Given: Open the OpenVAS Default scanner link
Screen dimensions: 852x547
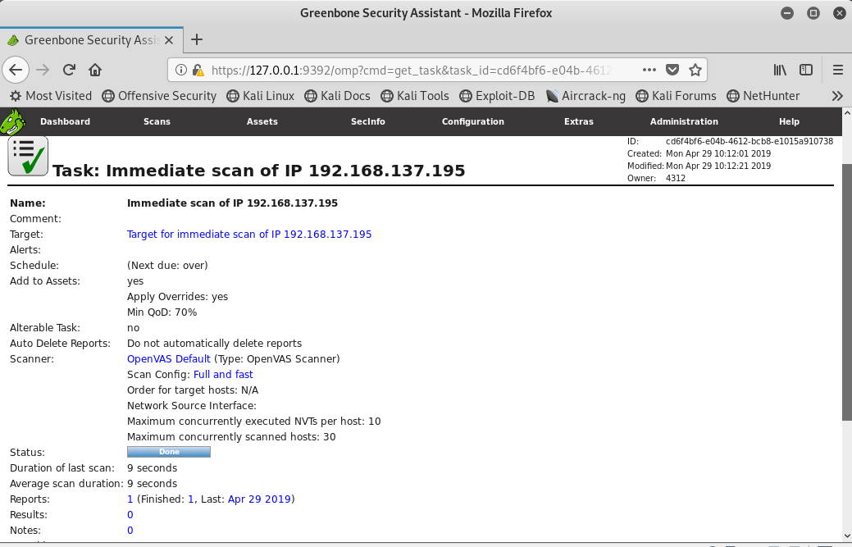Looking at the screenshot, I should point(168,359).
